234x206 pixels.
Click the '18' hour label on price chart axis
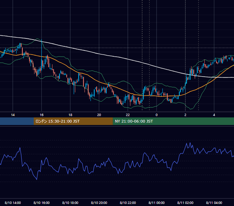(70, 115)
